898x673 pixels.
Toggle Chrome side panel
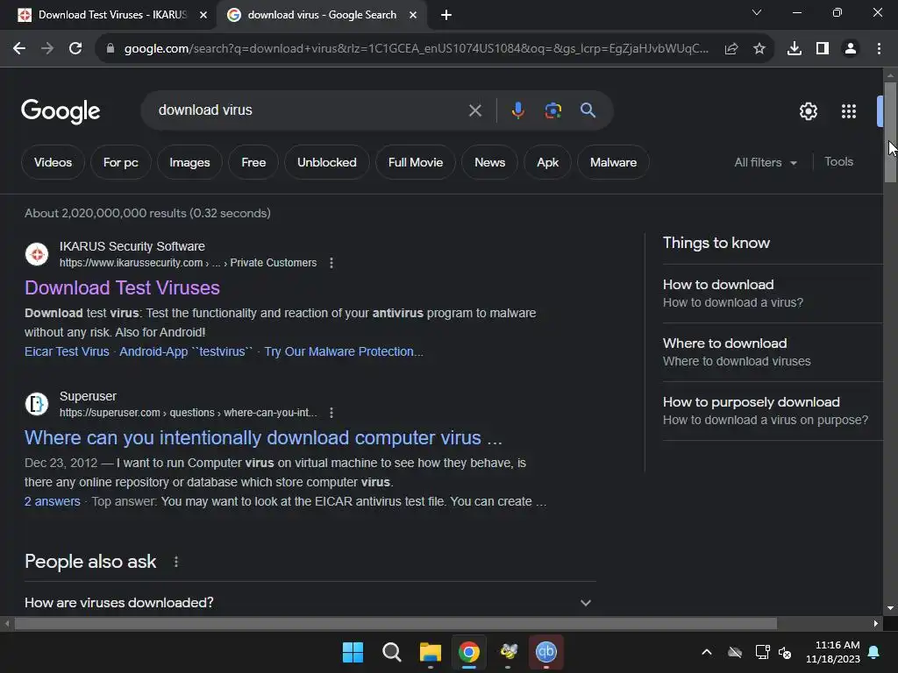(x=822, y=49)
